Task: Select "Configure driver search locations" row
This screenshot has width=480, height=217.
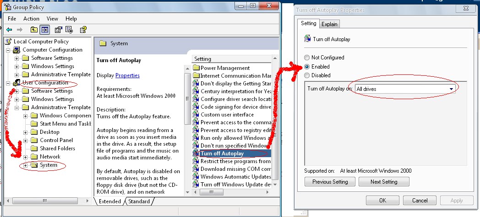Action: click(232, 99)
